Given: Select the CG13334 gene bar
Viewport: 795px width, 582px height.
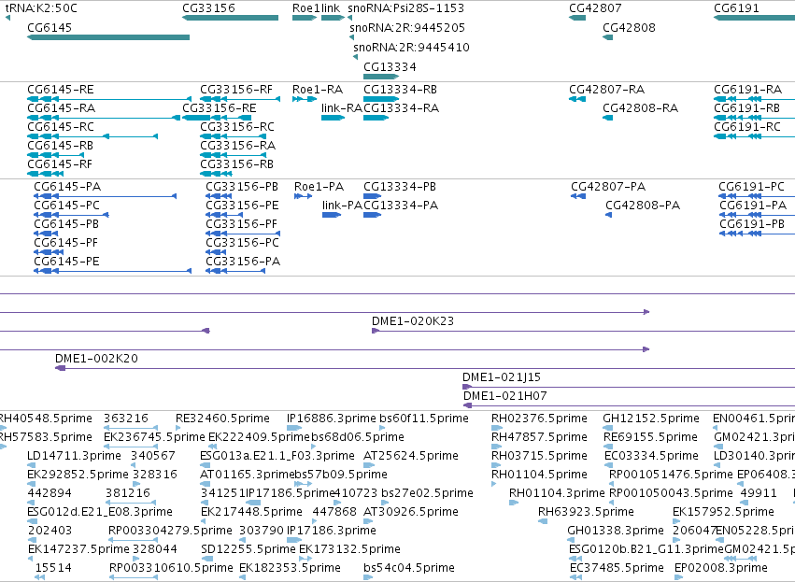Looking at the screenshot, I should (381, 77).
